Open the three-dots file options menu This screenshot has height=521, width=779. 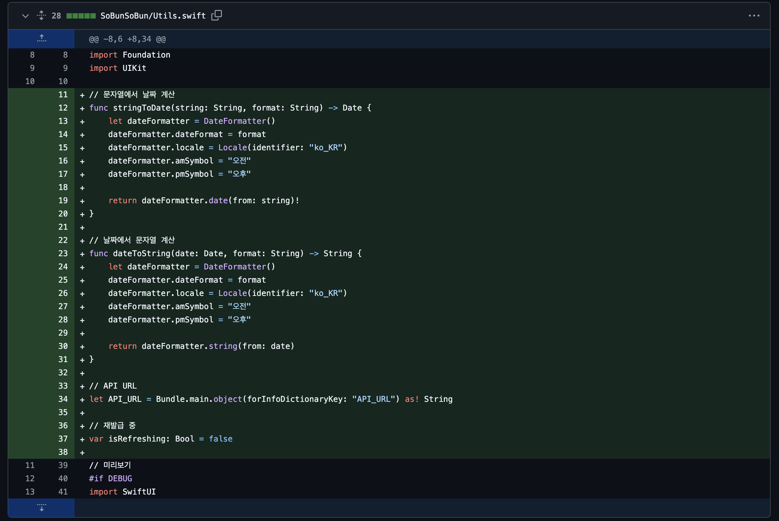(x=754, y=16)
